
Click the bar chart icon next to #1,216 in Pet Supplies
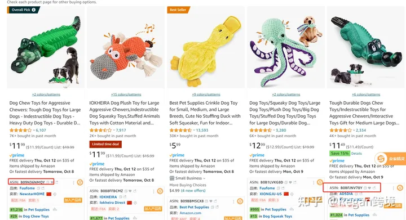(55, 209)
